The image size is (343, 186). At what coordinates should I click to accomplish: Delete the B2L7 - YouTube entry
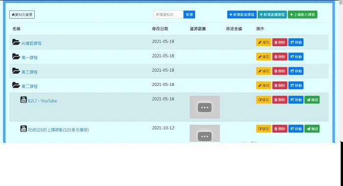click(280, 100)
